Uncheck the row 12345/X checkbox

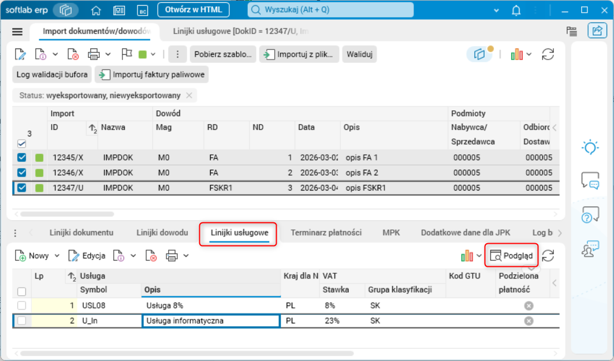click(x=21, y=158)
